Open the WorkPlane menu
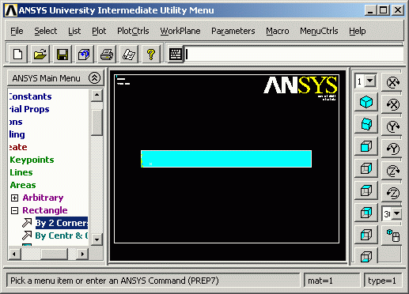The image size is (409, 294). click(180, 31)
